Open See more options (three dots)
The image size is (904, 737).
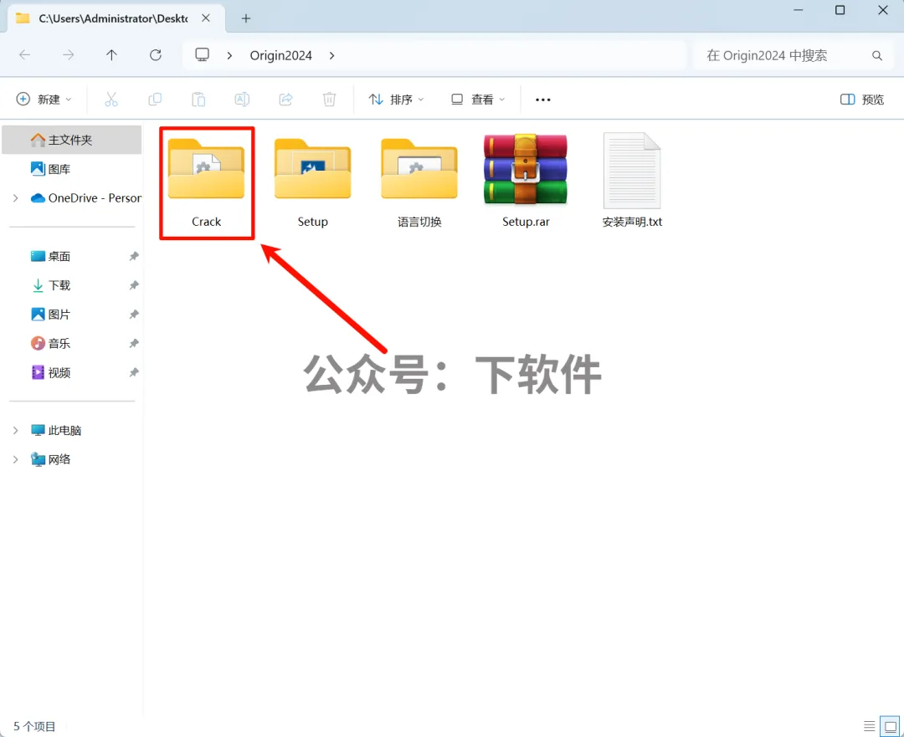click(542, 100)
